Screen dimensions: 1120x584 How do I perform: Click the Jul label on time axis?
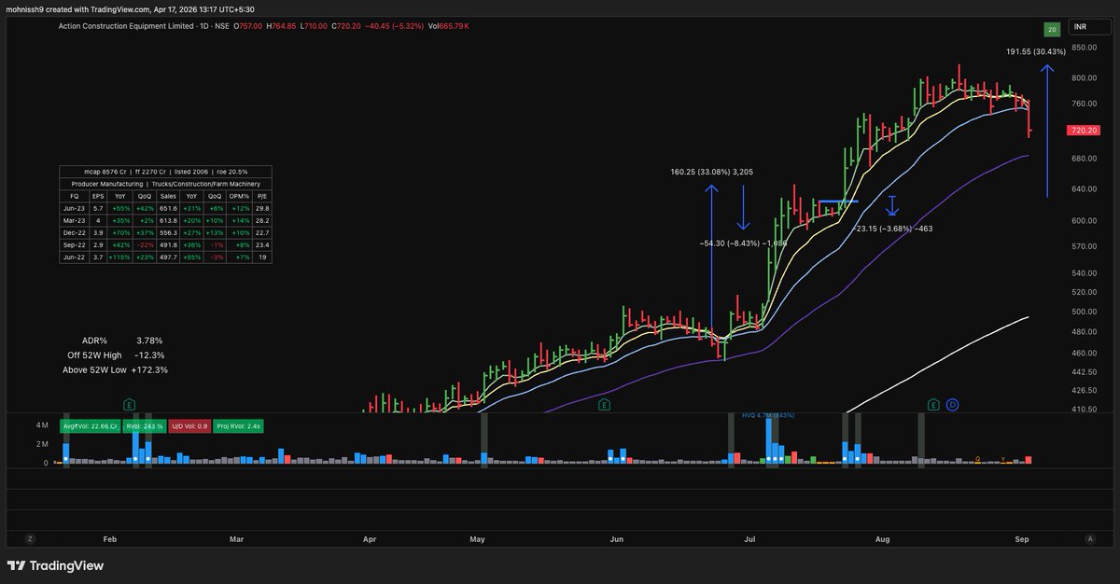pyautogui.click(x=749, y=539)
